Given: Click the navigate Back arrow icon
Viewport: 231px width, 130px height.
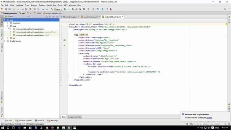Looking at the screenshot, I should tap(43, 9).
